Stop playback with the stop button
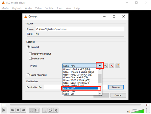The image size is (151, 114). click(x=18, y=110)
